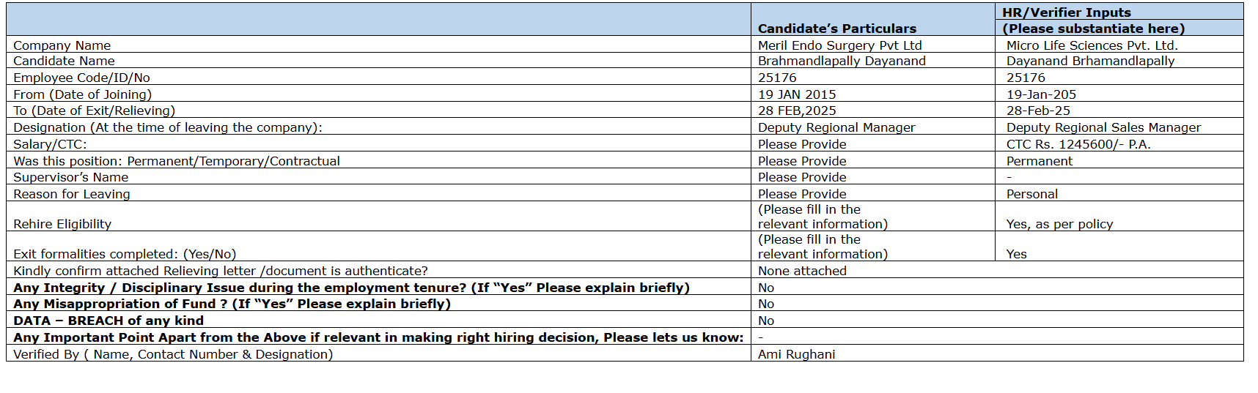Viewport: 1258px width, 393px height.
Task: Click the "HR/Verifier Inputs" column header
Action: (x=1066, y=12)
